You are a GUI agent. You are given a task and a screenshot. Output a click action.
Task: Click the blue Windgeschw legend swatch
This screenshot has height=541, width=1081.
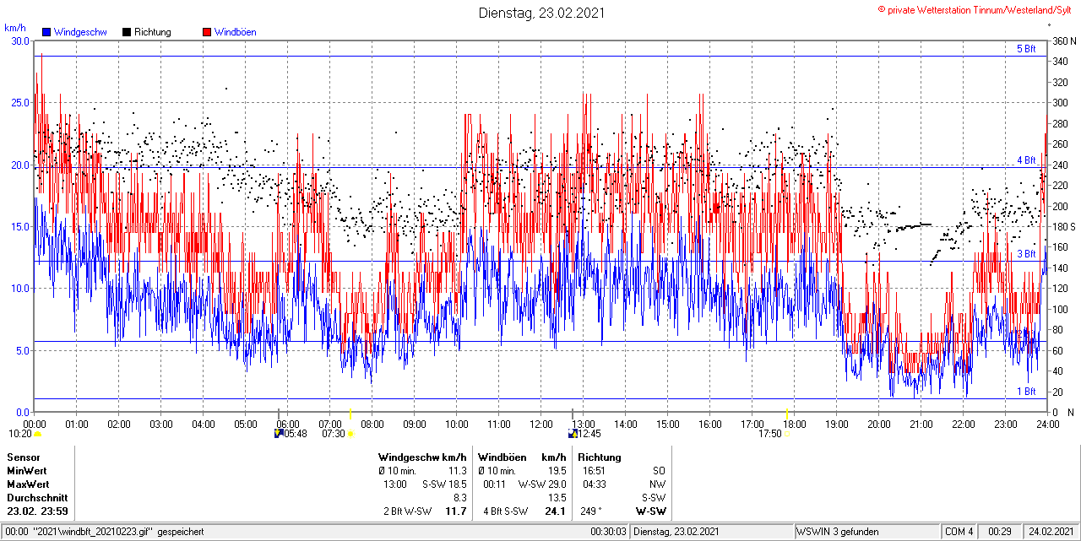47,32
